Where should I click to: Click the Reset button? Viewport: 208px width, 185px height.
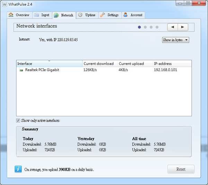(181, 169)
